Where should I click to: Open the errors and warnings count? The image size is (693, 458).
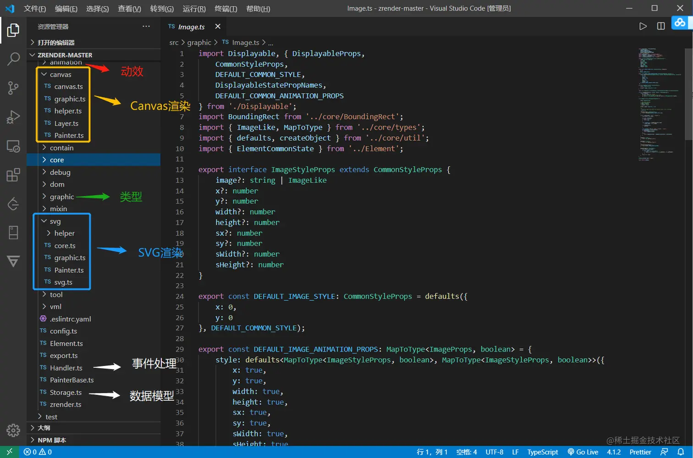tap(38, 452)
